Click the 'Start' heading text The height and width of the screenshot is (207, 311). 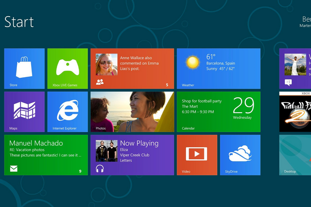[x=19, y=22]
